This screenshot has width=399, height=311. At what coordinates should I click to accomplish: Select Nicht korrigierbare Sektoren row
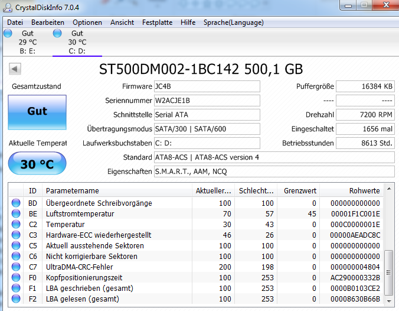tap(196, 256)
